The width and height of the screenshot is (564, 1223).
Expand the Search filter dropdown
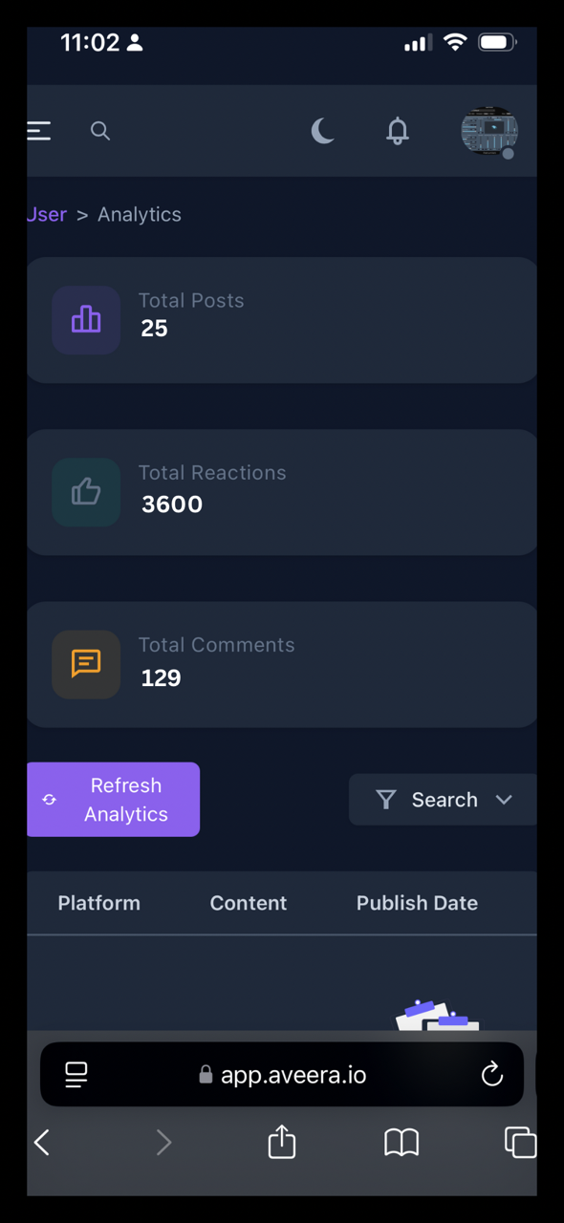[x=443, y=800]
